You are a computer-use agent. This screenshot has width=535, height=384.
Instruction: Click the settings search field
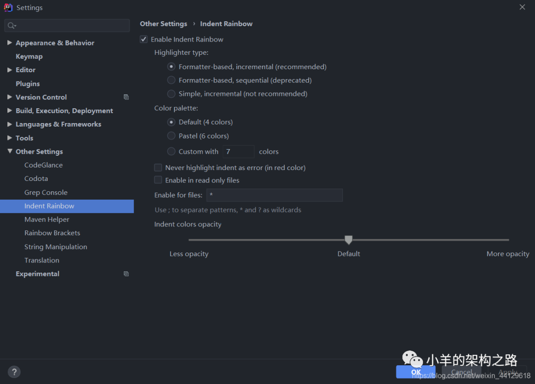pos(67,26)
